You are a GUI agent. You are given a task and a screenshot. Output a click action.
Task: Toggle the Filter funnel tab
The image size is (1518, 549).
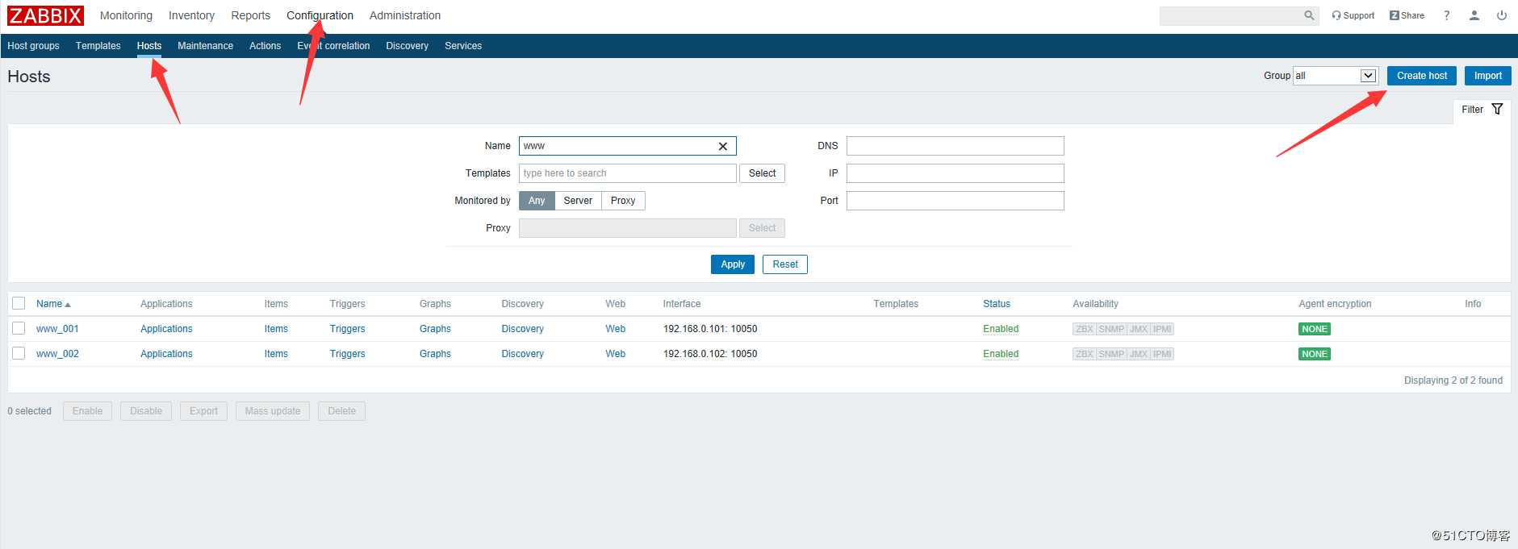(1482, 110)
